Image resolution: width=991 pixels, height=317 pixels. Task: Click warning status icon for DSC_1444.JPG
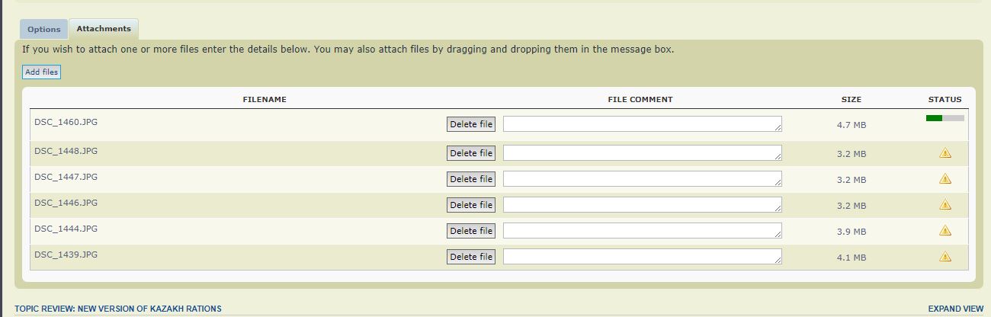click(x=945, y=231)
